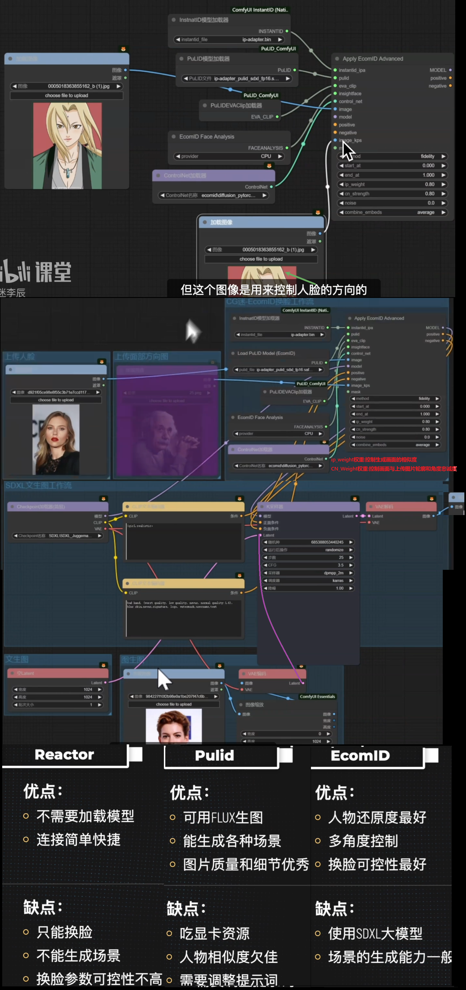This screenshot has width=466, height=990.
Task: Toggle the collapse dot on Checkpoint加载器(简易) node
Action: 12,506
